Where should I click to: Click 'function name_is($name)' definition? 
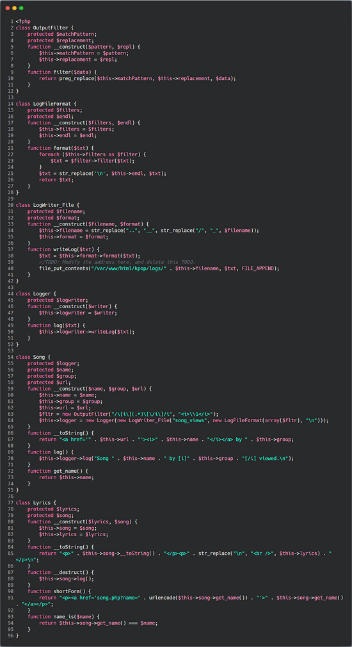(x=63, y=617)
